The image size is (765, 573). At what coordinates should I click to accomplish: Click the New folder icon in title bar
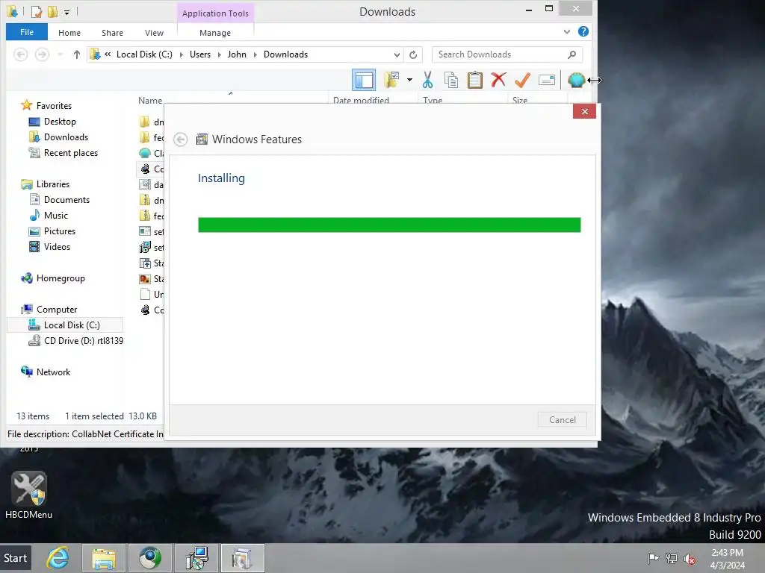tap(52, 11)
